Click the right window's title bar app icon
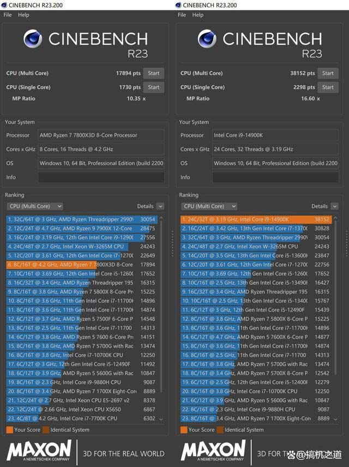 (178, 5)
